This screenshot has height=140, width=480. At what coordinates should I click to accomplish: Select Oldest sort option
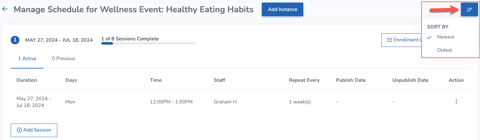coord(445,50)
